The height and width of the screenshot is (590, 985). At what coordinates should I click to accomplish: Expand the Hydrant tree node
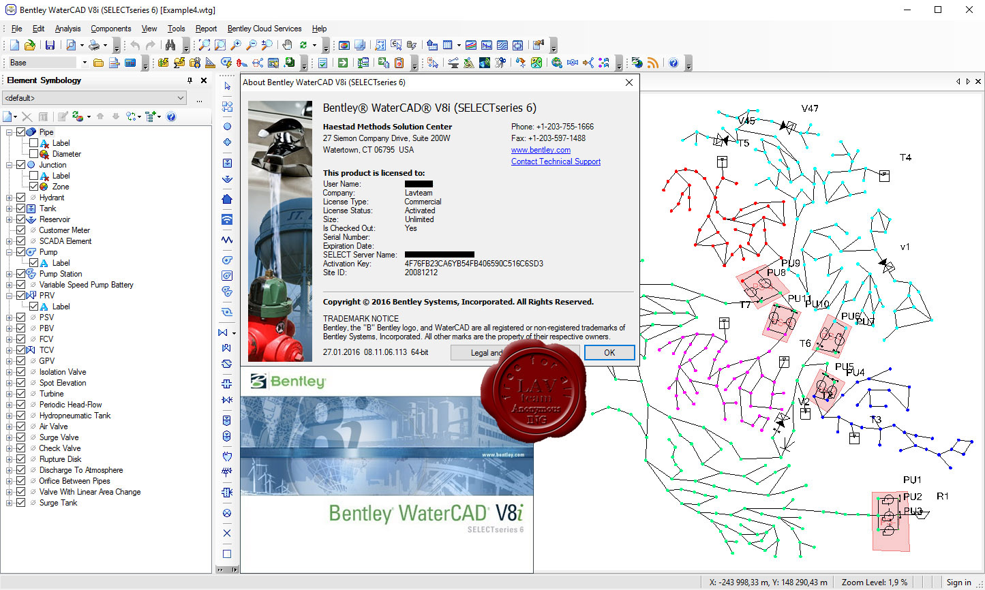point(10,198)
